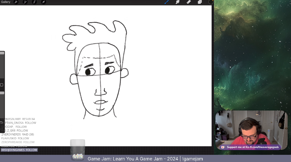The image size is (291, 162).
Task: Select the Smudge finger tool
Action: 177,2
